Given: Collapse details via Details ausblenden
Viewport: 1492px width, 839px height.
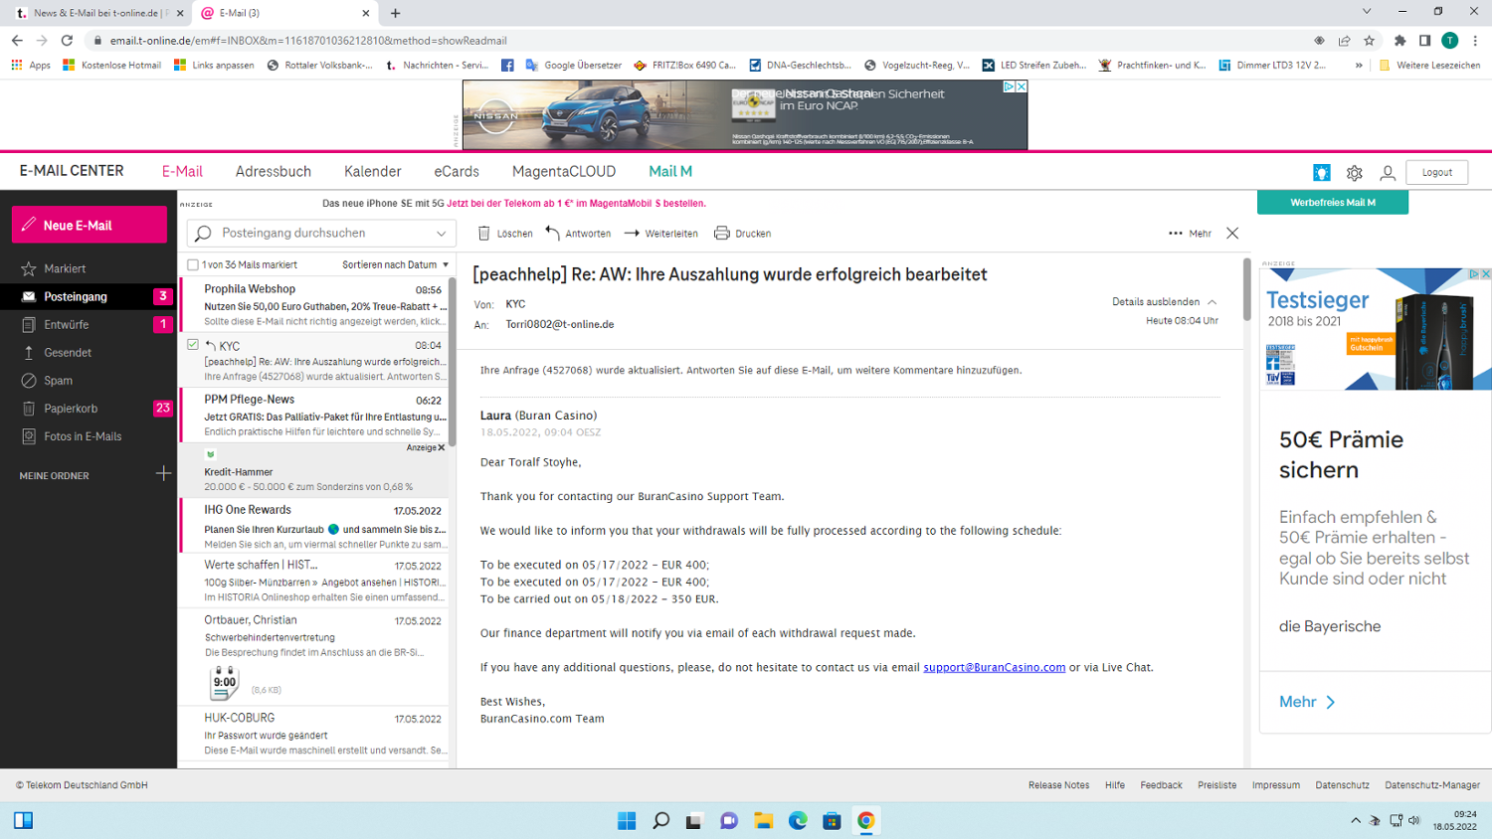Looking at the screenshot, I should coord(1163,301).
